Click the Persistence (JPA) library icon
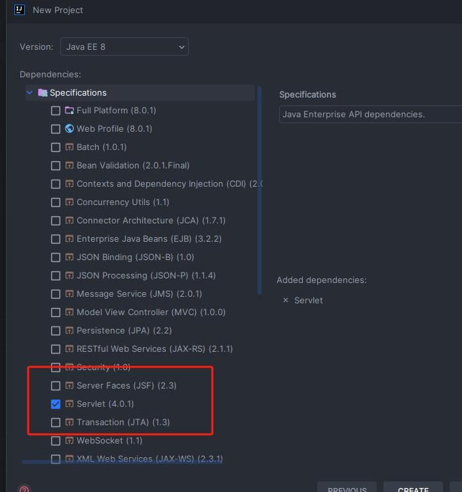Screen dimensions: 462x492 coord(69,330)
